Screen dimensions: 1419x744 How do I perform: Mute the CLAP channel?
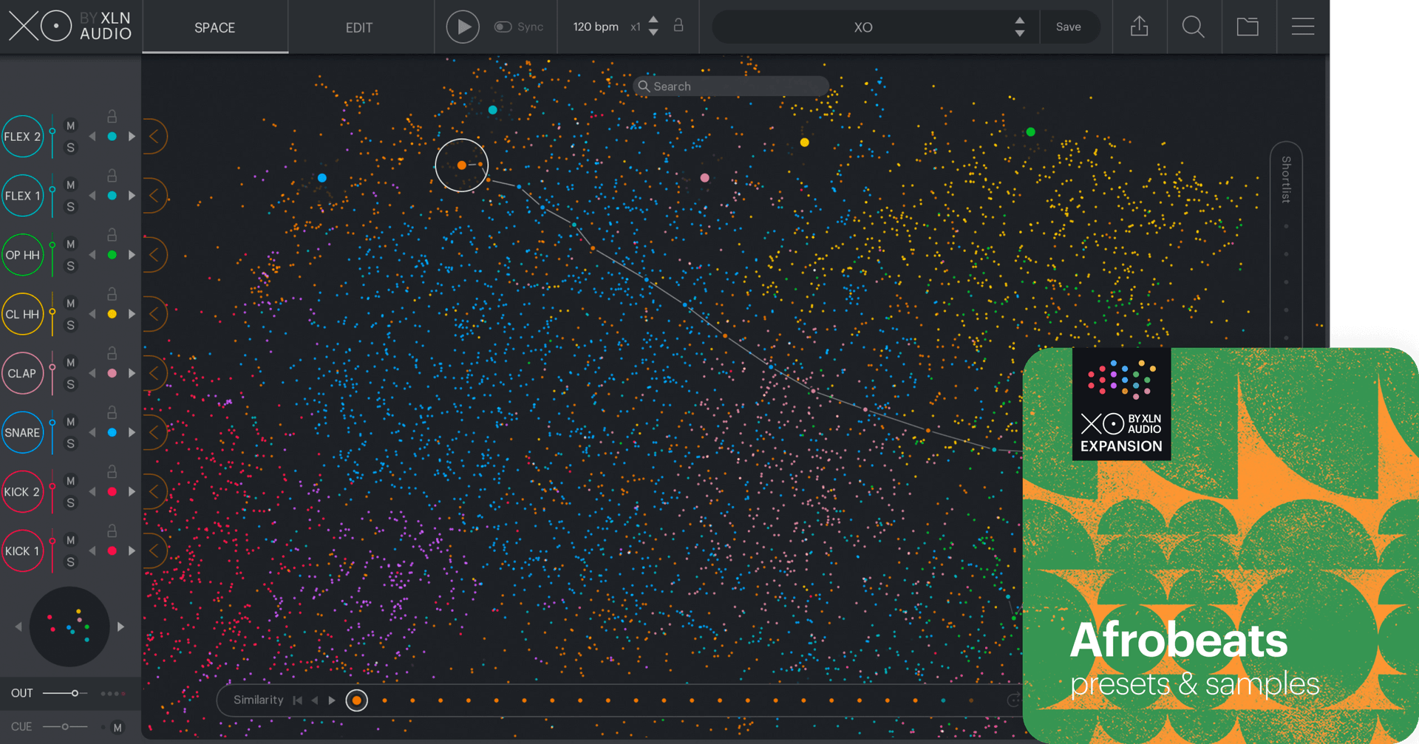click(x=71, y=362)
